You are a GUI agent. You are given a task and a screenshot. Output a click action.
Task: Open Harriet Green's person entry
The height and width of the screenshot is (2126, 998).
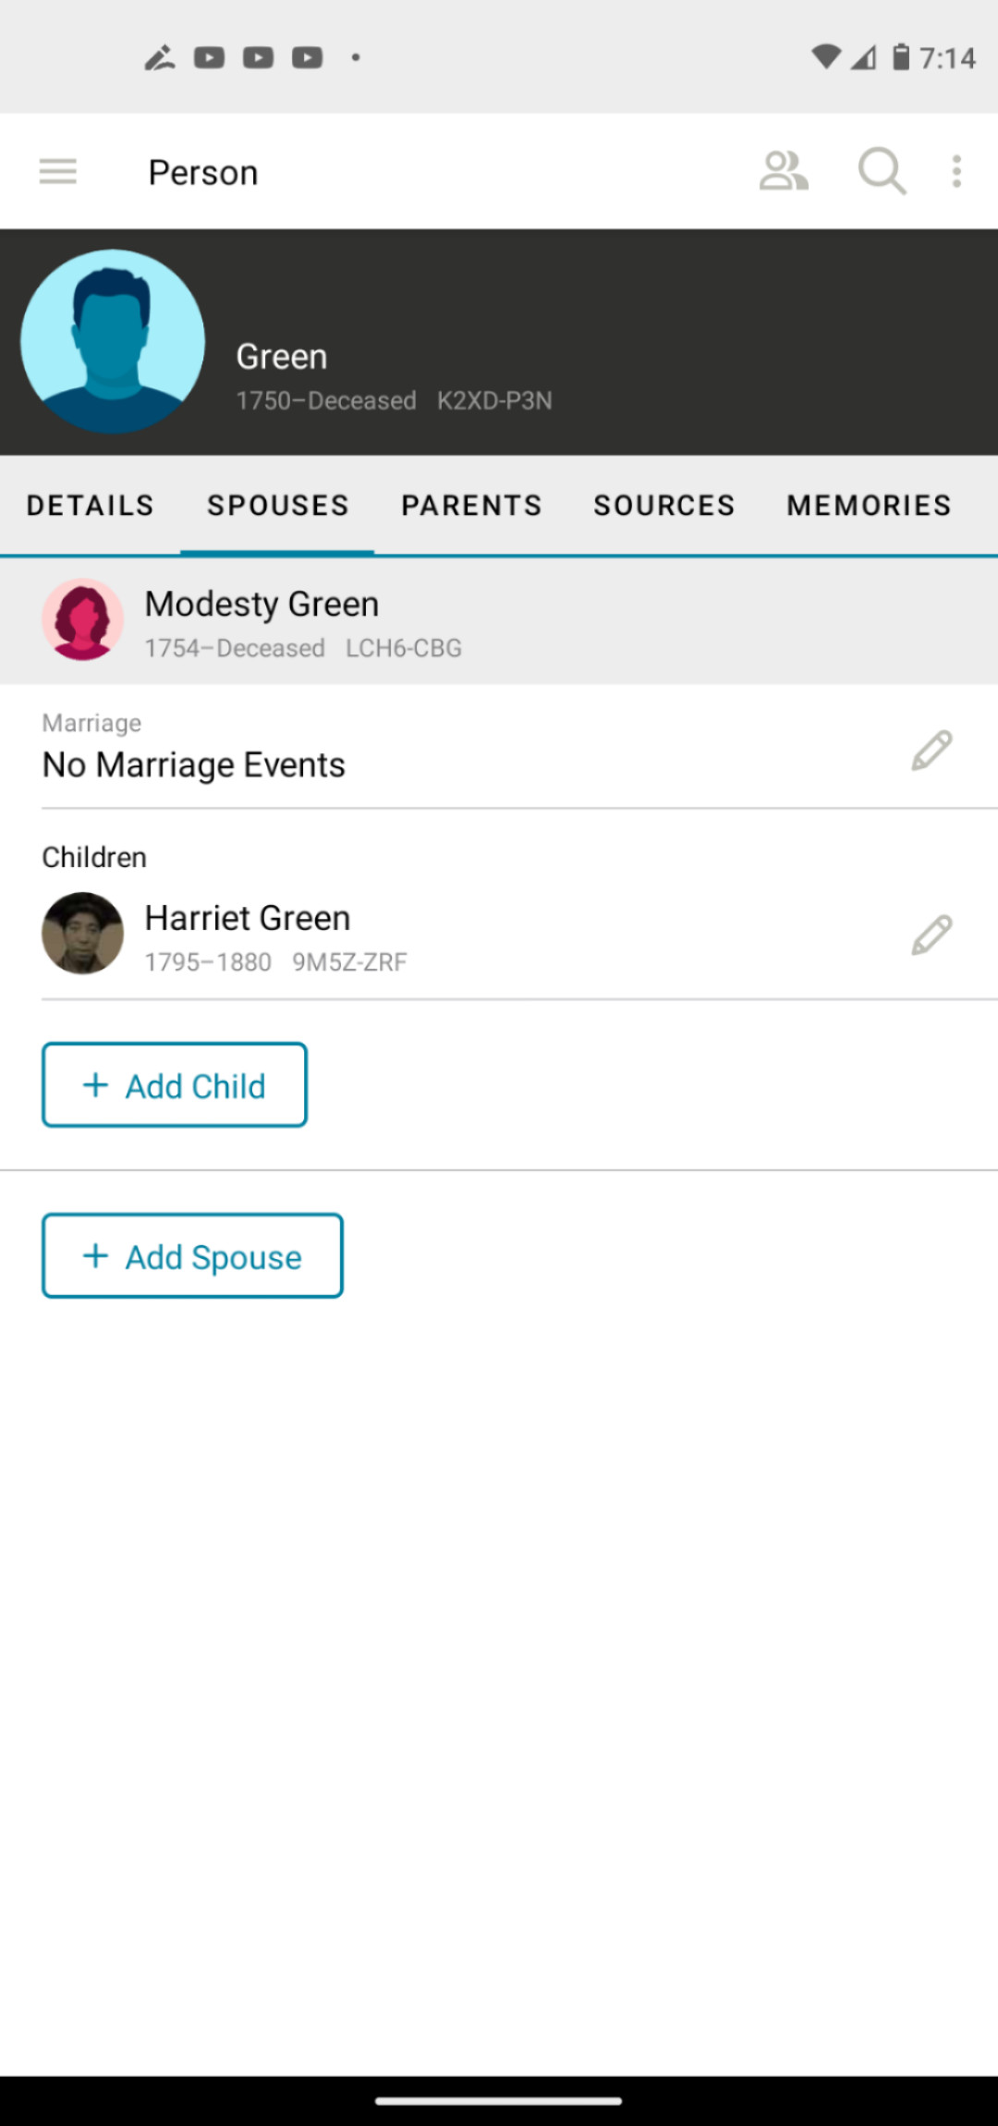(248, 919)
